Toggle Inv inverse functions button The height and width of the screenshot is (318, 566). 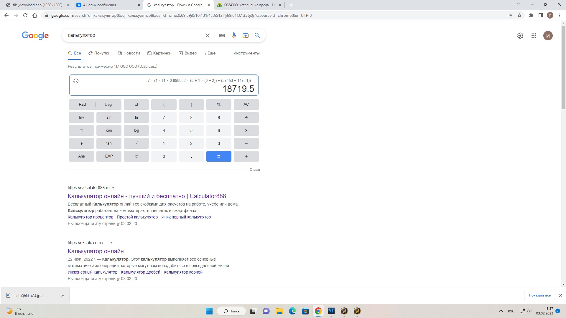(x=81, y=117)
